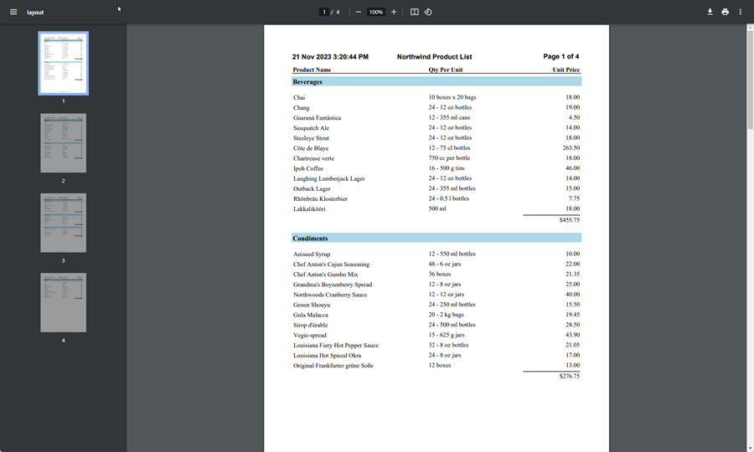Print the document
Viewport: 754px width, 452px height.
click(x=726, y=12)
